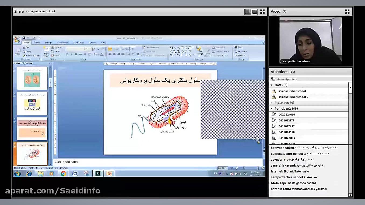365x205 pixels.
Task: Reset the slide layout with Reset
Action: point(56,52)
